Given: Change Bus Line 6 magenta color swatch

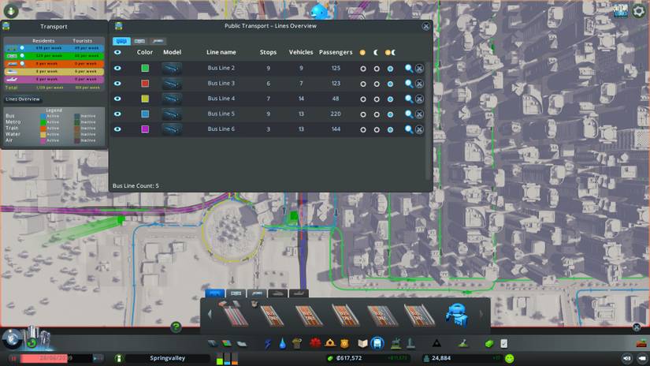Looking at the screenshot, I should tap(145, 129).
